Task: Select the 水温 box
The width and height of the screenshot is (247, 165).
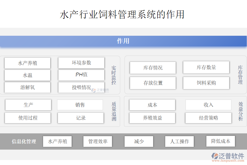Action: pyautogui.click(x=27, y=75)
